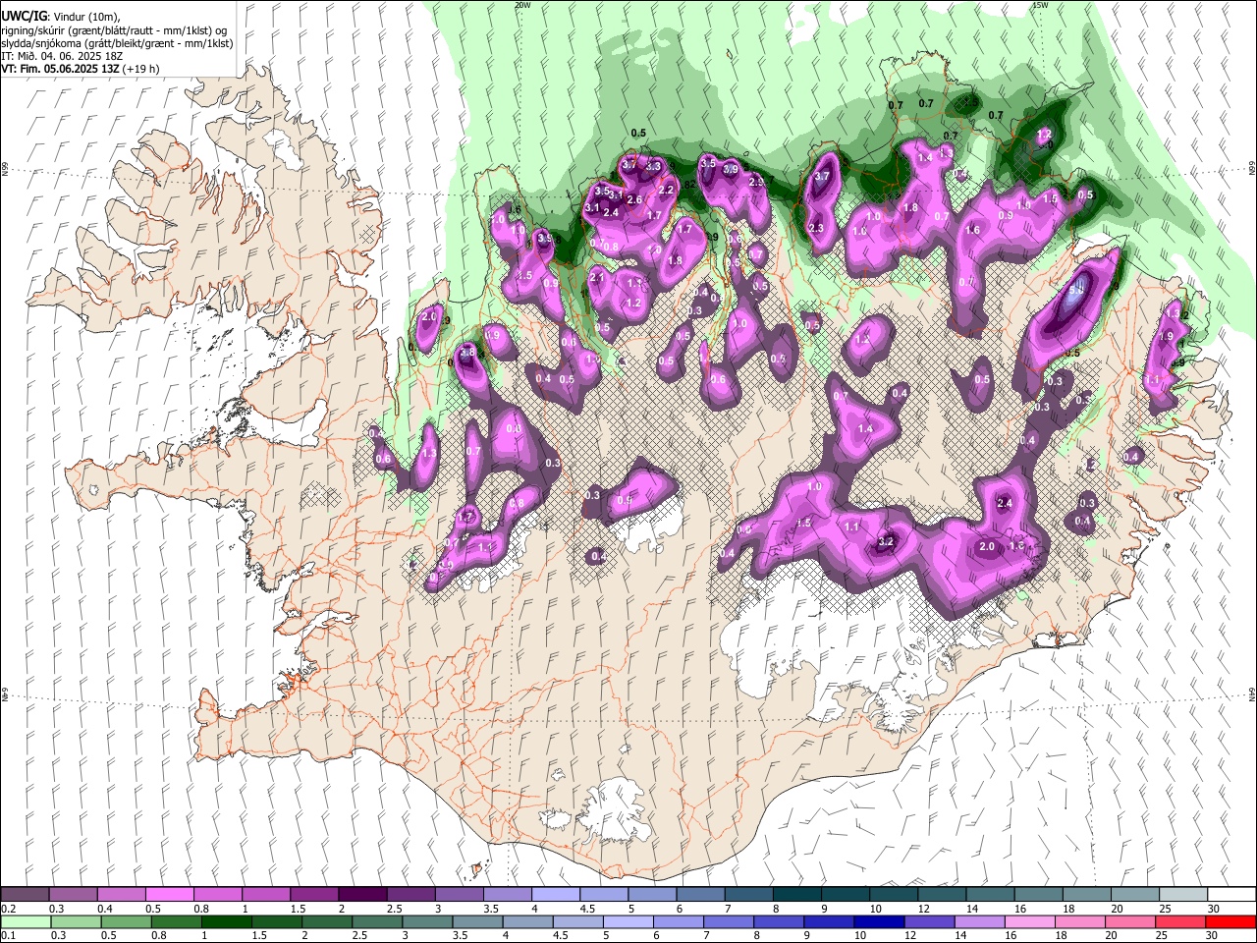The height and width of the screenshot is (943, 1257).
Task: Pick snow legend swatch between 10 and 12
Action: click(892, 895)
